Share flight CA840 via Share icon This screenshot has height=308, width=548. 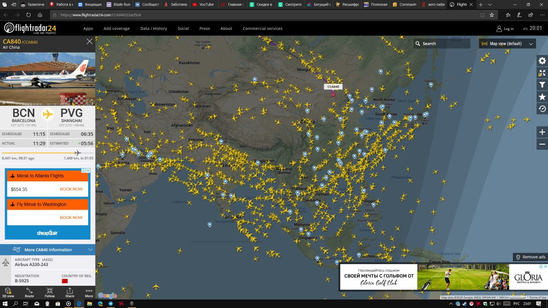coord(70,293)
